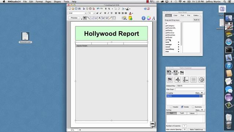Open the text color A dropdown arrow

(x=132, y=13)
